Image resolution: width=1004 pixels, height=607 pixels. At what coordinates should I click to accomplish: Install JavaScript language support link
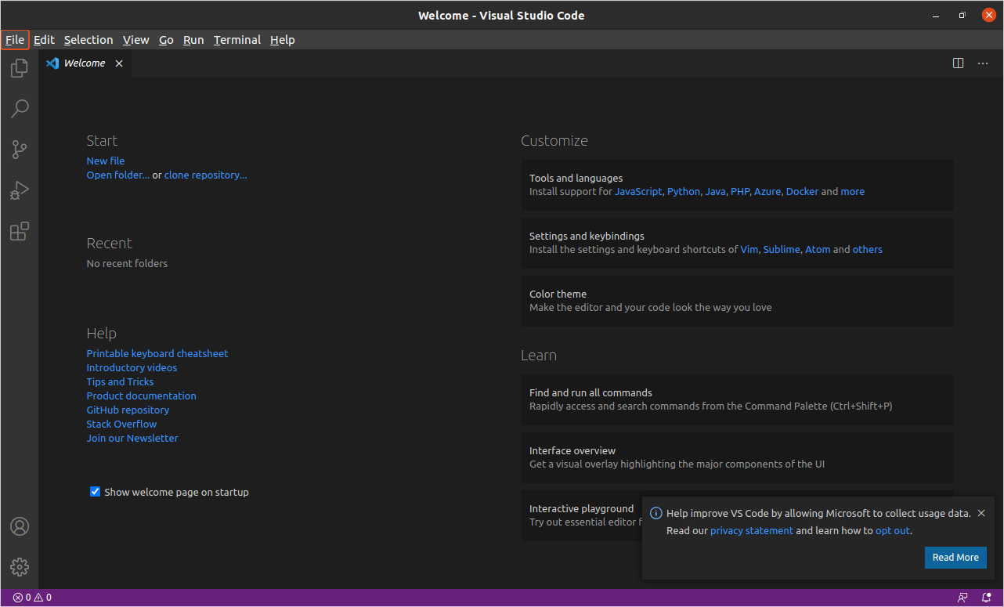pyautogui.click(x=638, y=192)
